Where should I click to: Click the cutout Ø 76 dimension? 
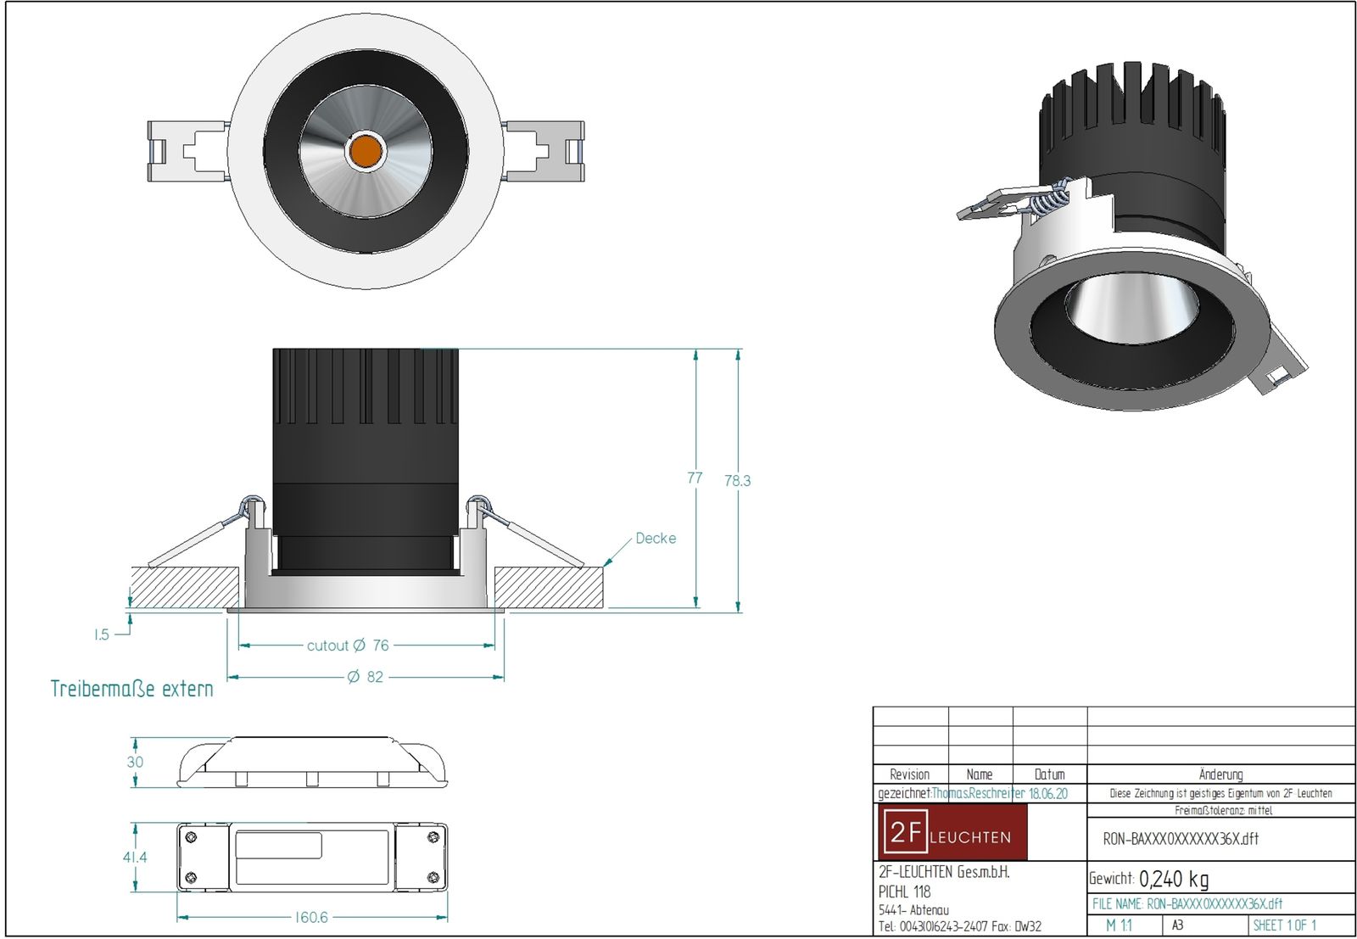(x=348, y=646)
